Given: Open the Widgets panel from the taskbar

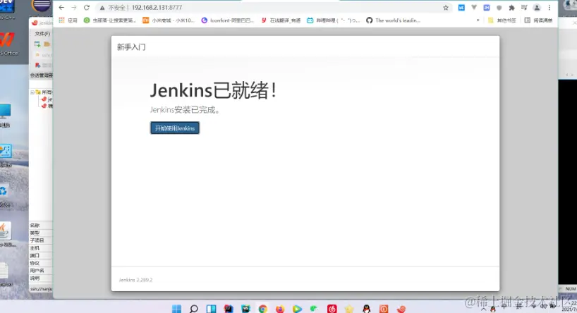Looking at the screenshot, I should coord(211,308).
